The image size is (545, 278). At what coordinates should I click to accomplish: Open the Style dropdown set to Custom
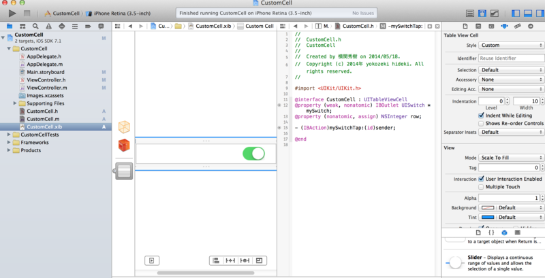click(x=512, y=46)
